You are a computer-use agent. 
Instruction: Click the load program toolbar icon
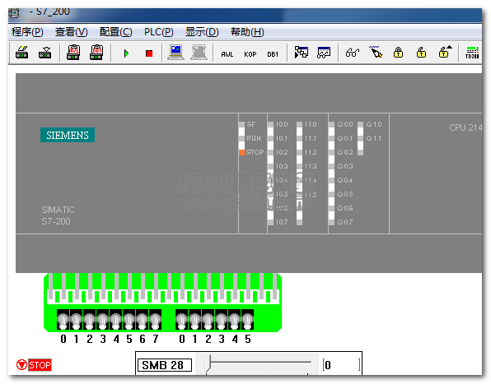tap(44, 53)
